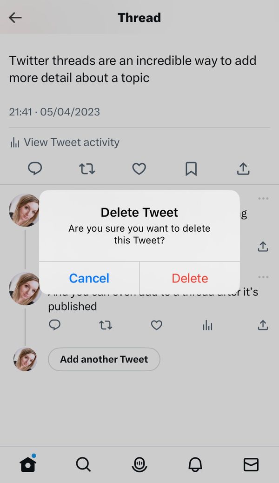This screenshot has width=279, height=483.
Task: View analytics of the 'published' tweet
Action: 207,325
